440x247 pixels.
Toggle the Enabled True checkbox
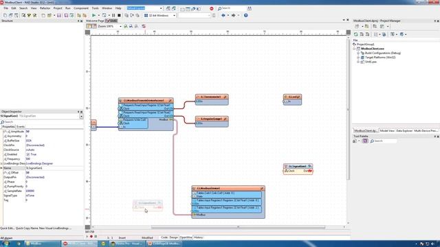click(27, 154)
